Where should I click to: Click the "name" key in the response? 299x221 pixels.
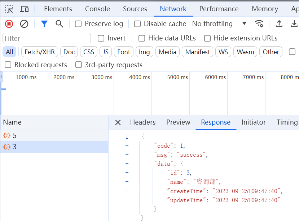click(x=177, y=182)
